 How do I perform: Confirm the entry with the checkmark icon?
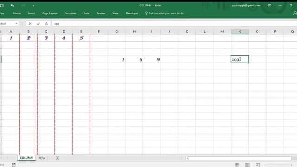pos(39,24)
